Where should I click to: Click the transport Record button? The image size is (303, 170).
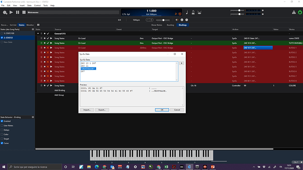(5, 12)
